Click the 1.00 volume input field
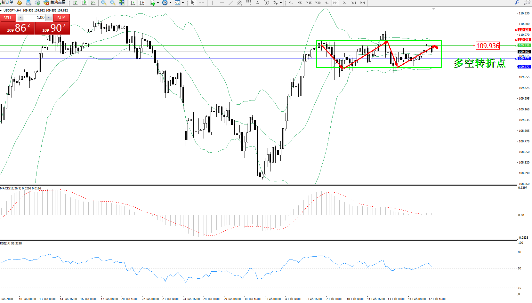 click(x=35, y=18)
